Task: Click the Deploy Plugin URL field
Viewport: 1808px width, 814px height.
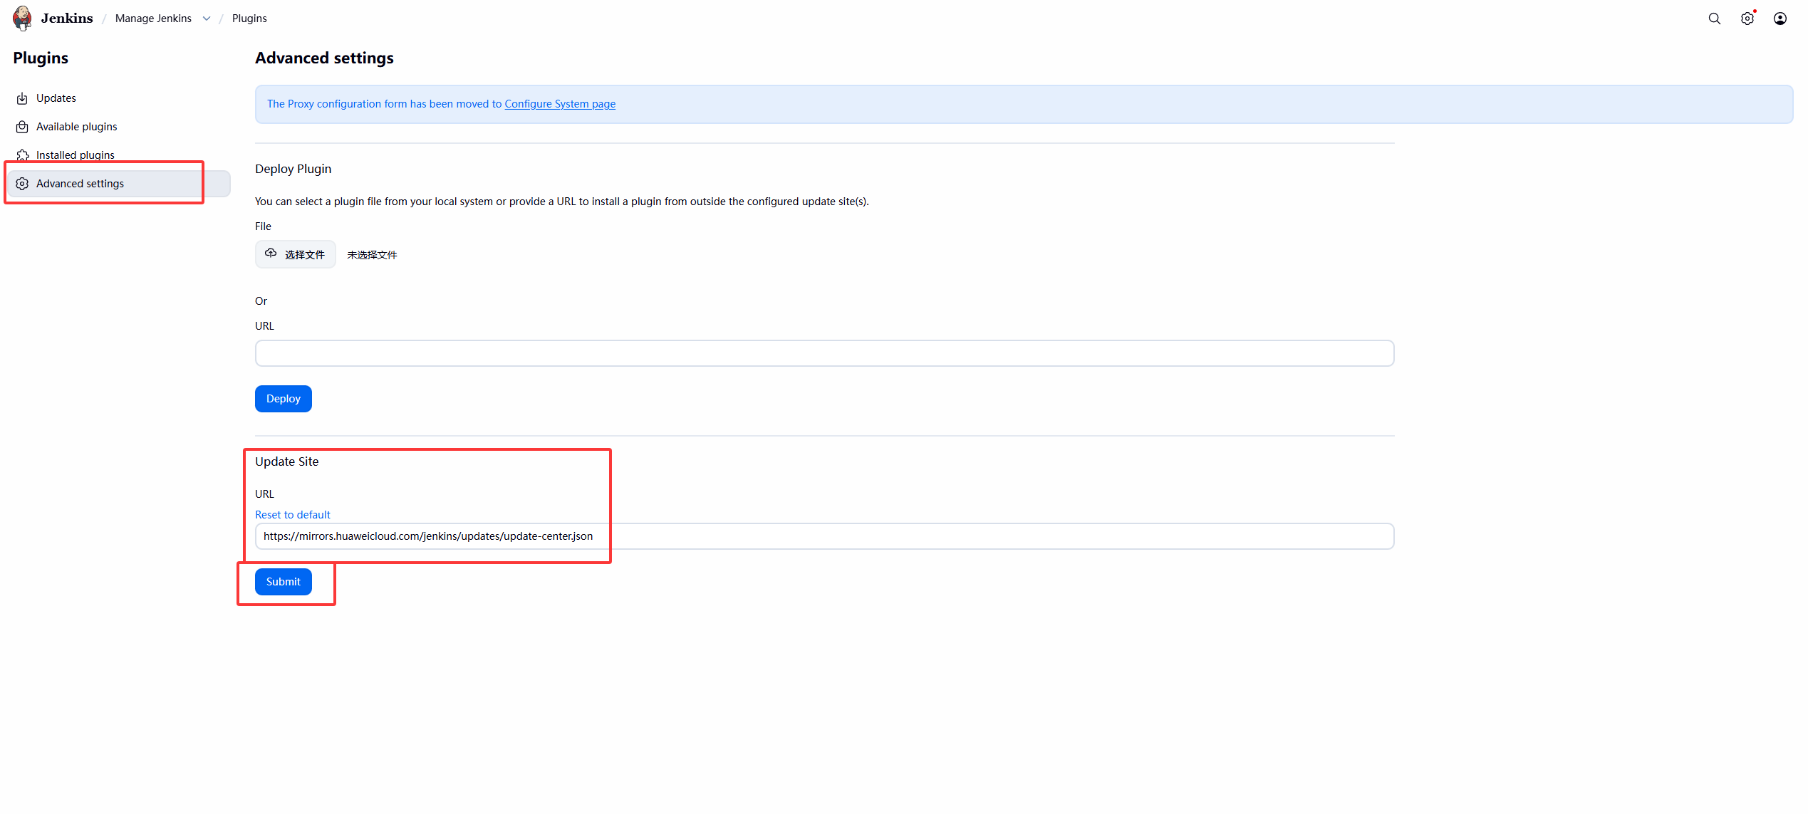Action: coord(824,353)
